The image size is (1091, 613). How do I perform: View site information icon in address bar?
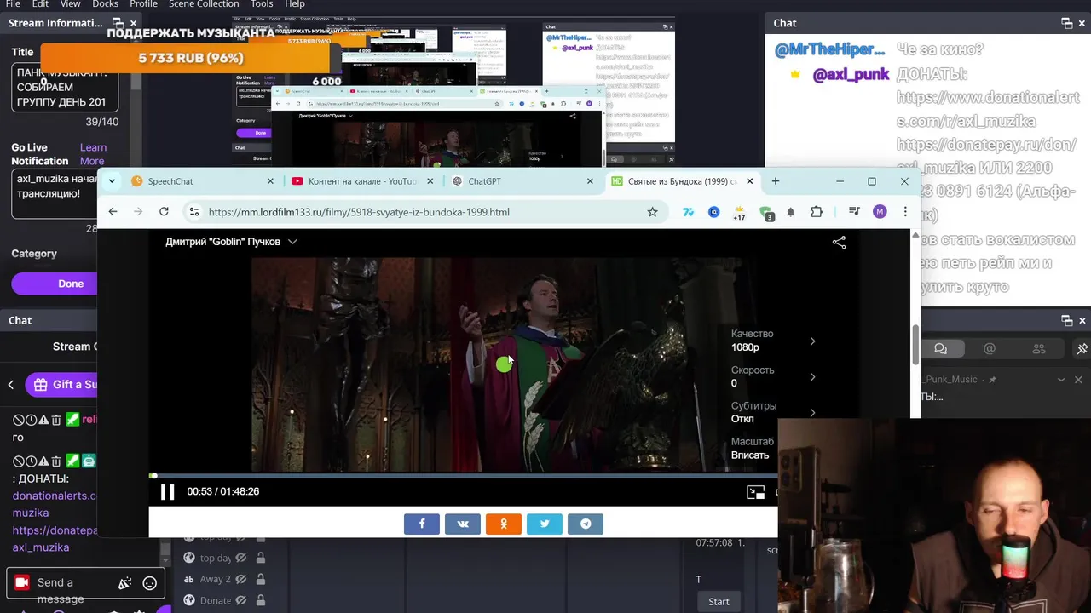click(194, 212)
